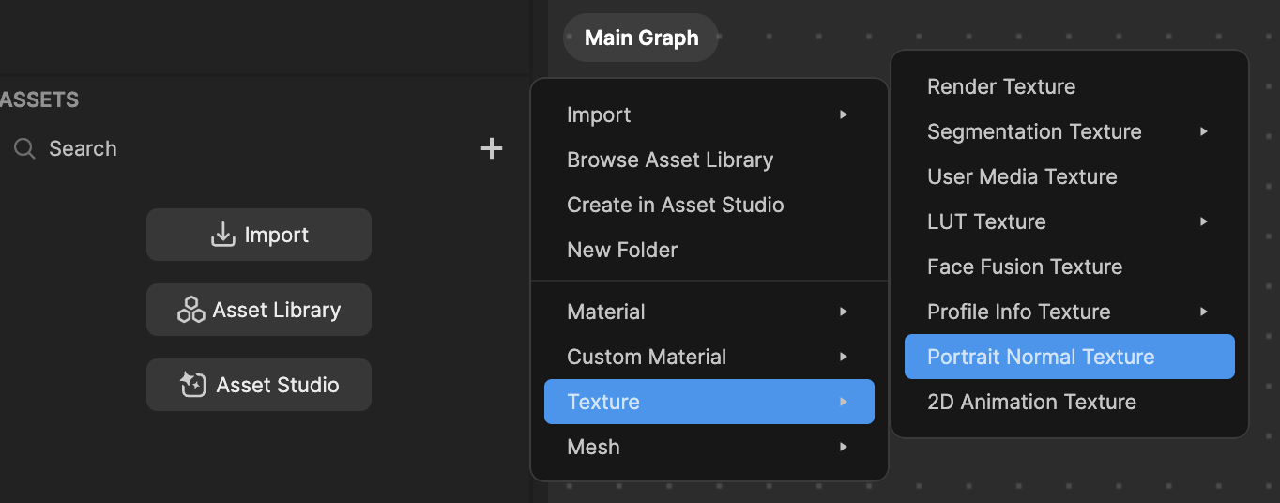Image resolution: width=1280 pixels, height=503 pixels.
Task: Expand the Custom Material submenu arrow
Action: coord(844,357)
